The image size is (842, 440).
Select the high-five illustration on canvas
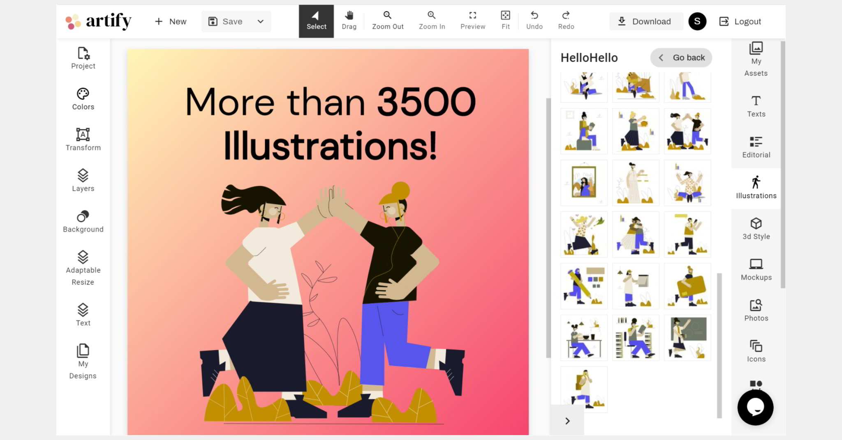[x=332, y=303]
